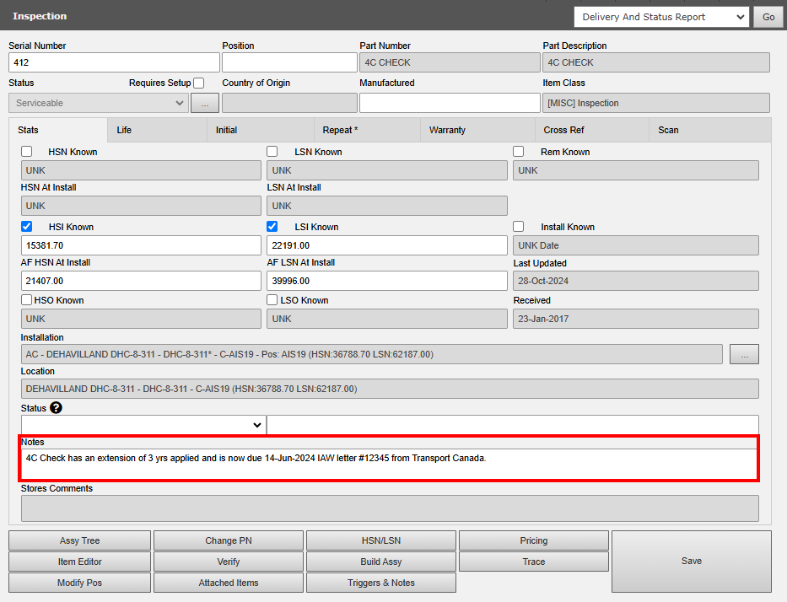Toggle the Install Known checkbox
This screenshot has width=787, height=602.
(519, 227)
